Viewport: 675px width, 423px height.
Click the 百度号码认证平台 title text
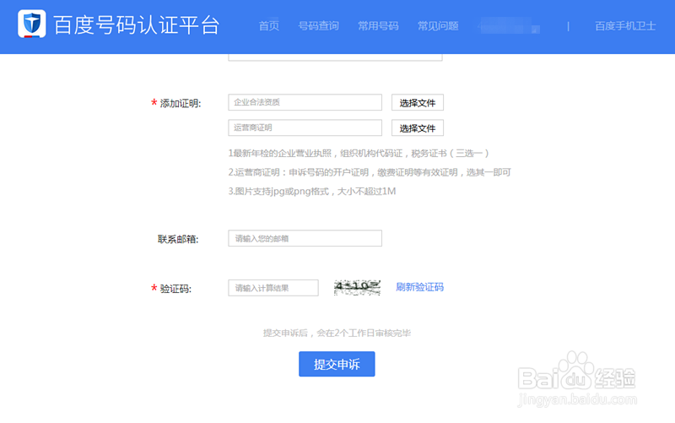[137, 24]
